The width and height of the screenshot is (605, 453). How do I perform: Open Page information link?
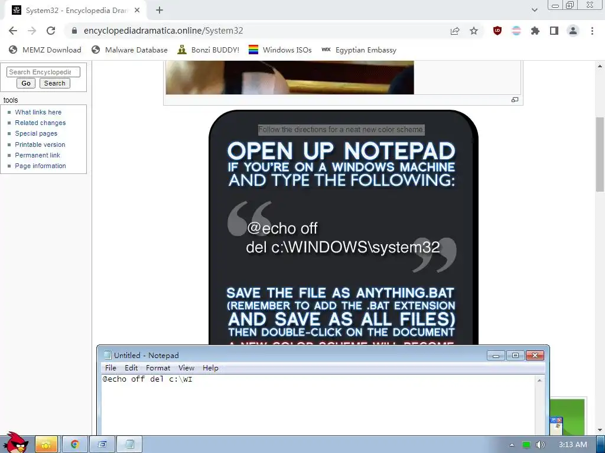[41, 166]
